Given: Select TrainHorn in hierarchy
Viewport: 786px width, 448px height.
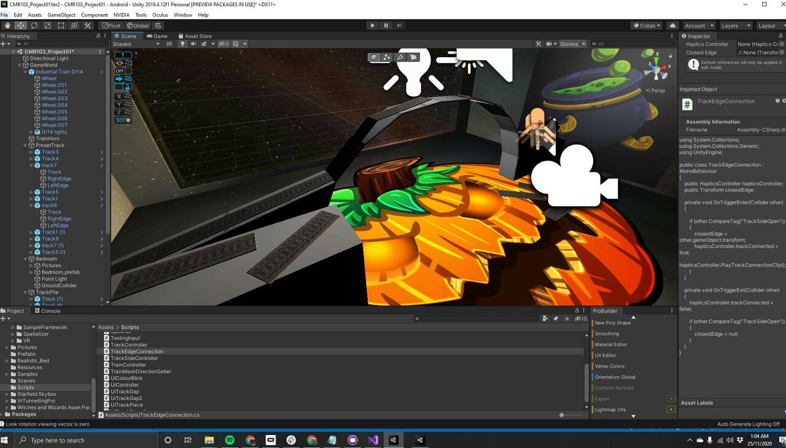Looking at the screenshot, I should point(47,139).
